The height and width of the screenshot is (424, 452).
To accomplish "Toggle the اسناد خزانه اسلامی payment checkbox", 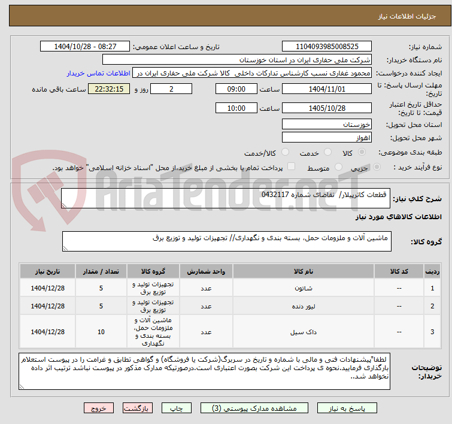I will click(x=292, y=166).
